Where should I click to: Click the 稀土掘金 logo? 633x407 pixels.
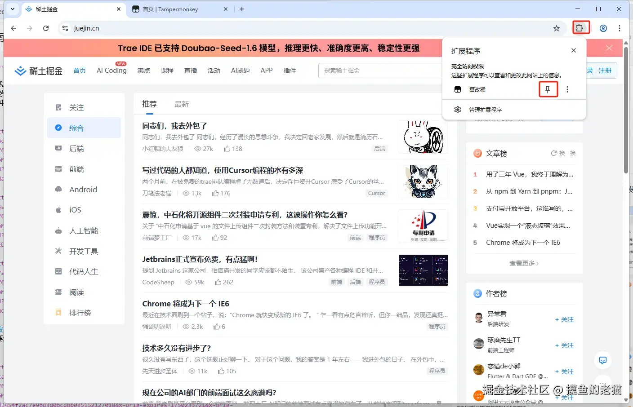[39, 71]
